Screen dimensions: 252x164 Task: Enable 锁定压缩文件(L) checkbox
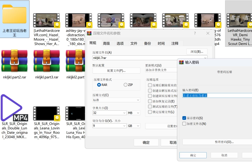click(x=150, y=112)
